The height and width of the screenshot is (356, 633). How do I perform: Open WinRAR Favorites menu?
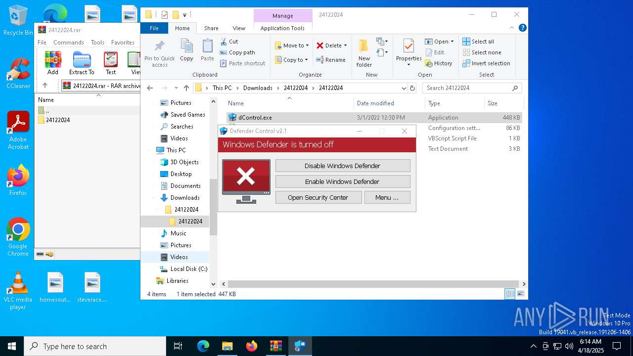pos(123,43)
